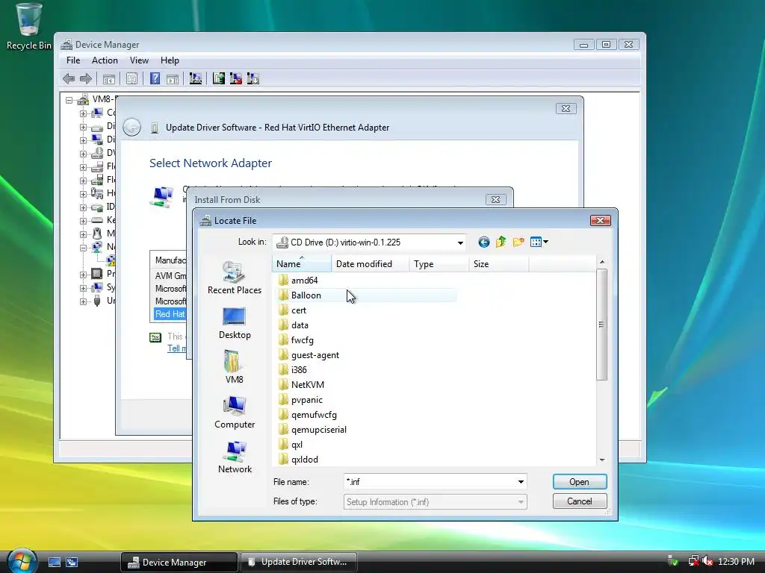The height and width of the screenshot is (573, 765).
Task: Open Device Manager Help menu
Action: 170,60
